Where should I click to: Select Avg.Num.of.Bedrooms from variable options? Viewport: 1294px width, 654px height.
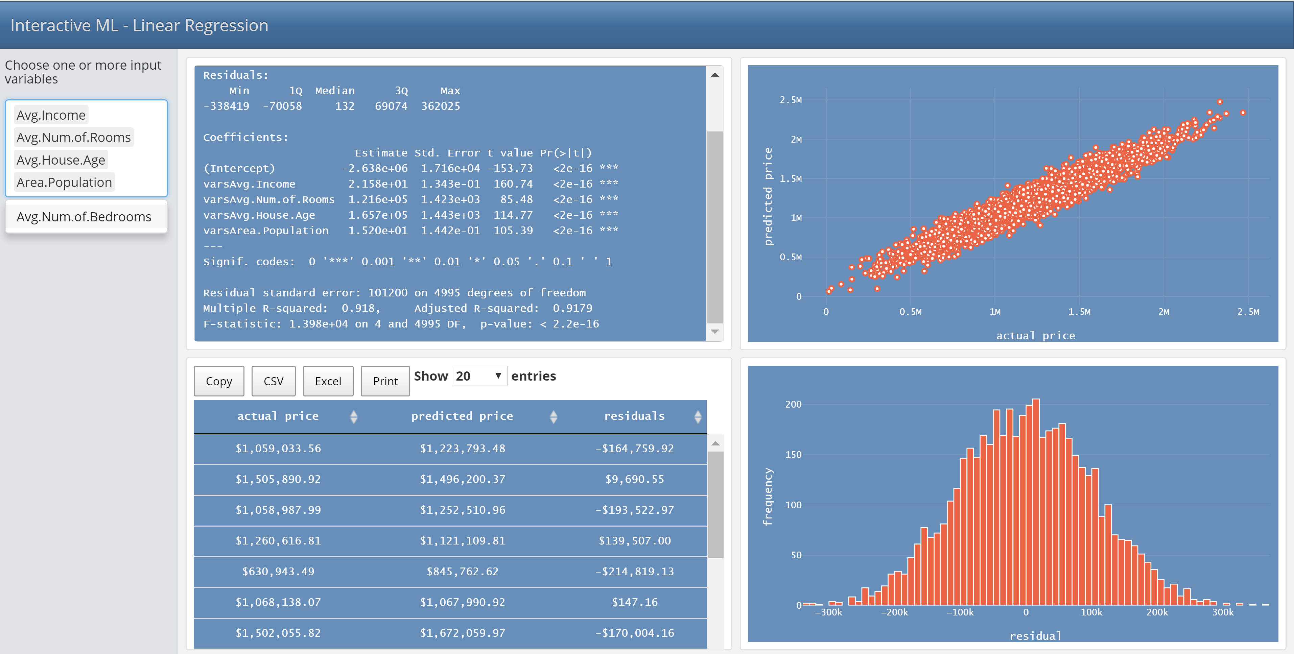click(x=84, y=217)
